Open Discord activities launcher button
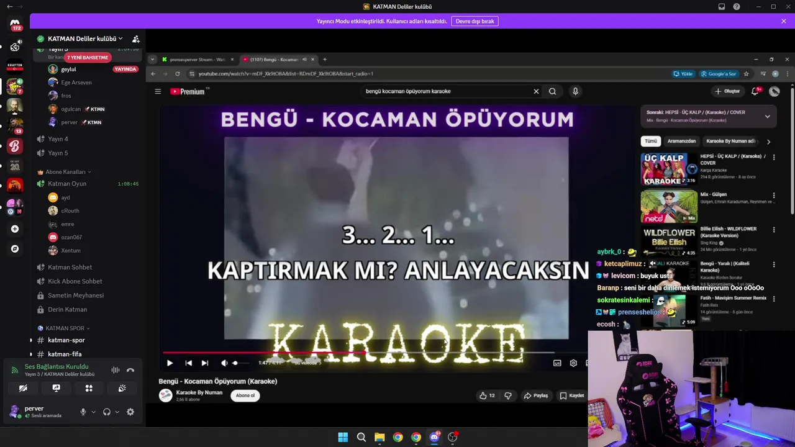Screen dimensions: 795x447 89,388
